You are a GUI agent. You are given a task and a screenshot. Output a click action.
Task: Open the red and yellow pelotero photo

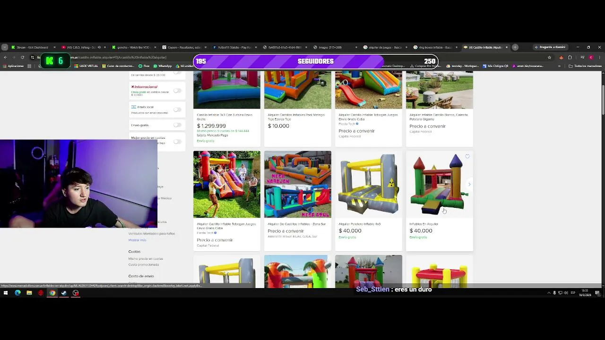(440, 272)
